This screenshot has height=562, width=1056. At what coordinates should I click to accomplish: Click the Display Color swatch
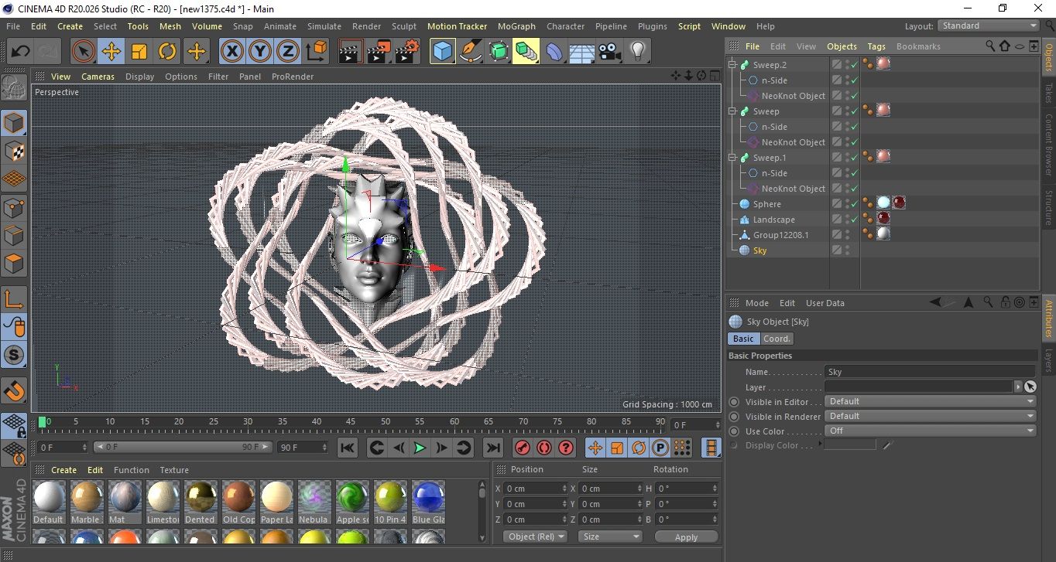coord(850,444)
